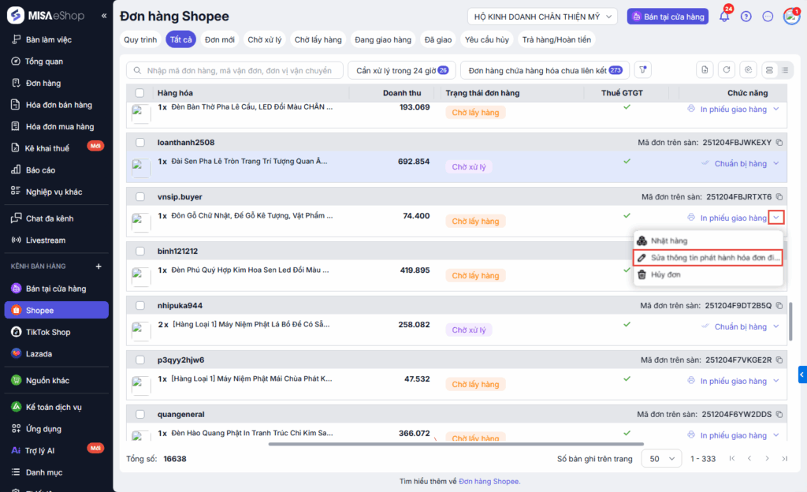The width and height of the screenshot is (807, 492).
Task: Add a new sales channel
Action: [99, 266]
